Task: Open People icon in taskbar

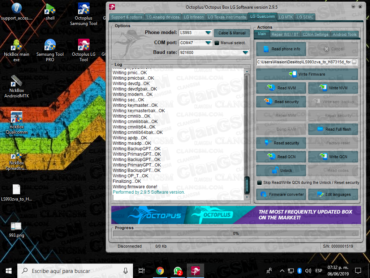Action: [x=269, y=271]
